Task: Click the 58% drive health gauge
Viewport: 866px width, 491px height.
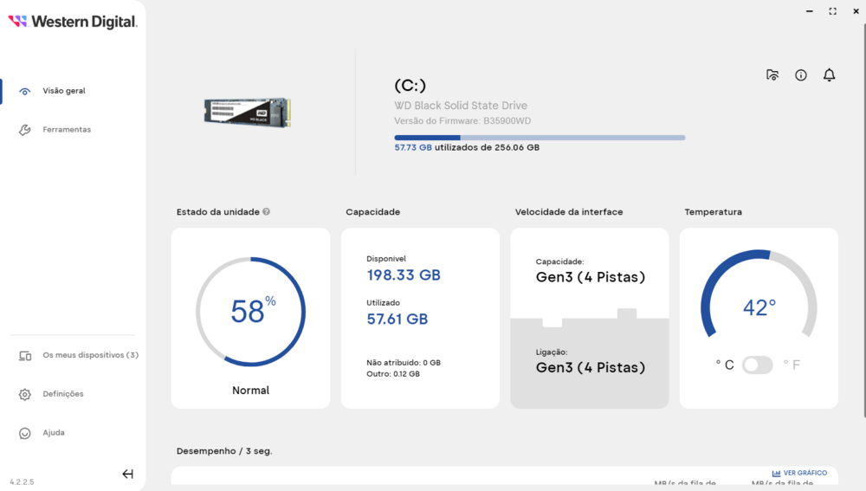Action: point(250,311)
